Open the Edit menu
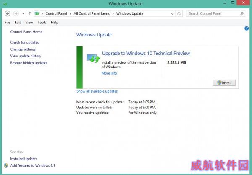The image size is (252, 175). click(x=18, y=23)
